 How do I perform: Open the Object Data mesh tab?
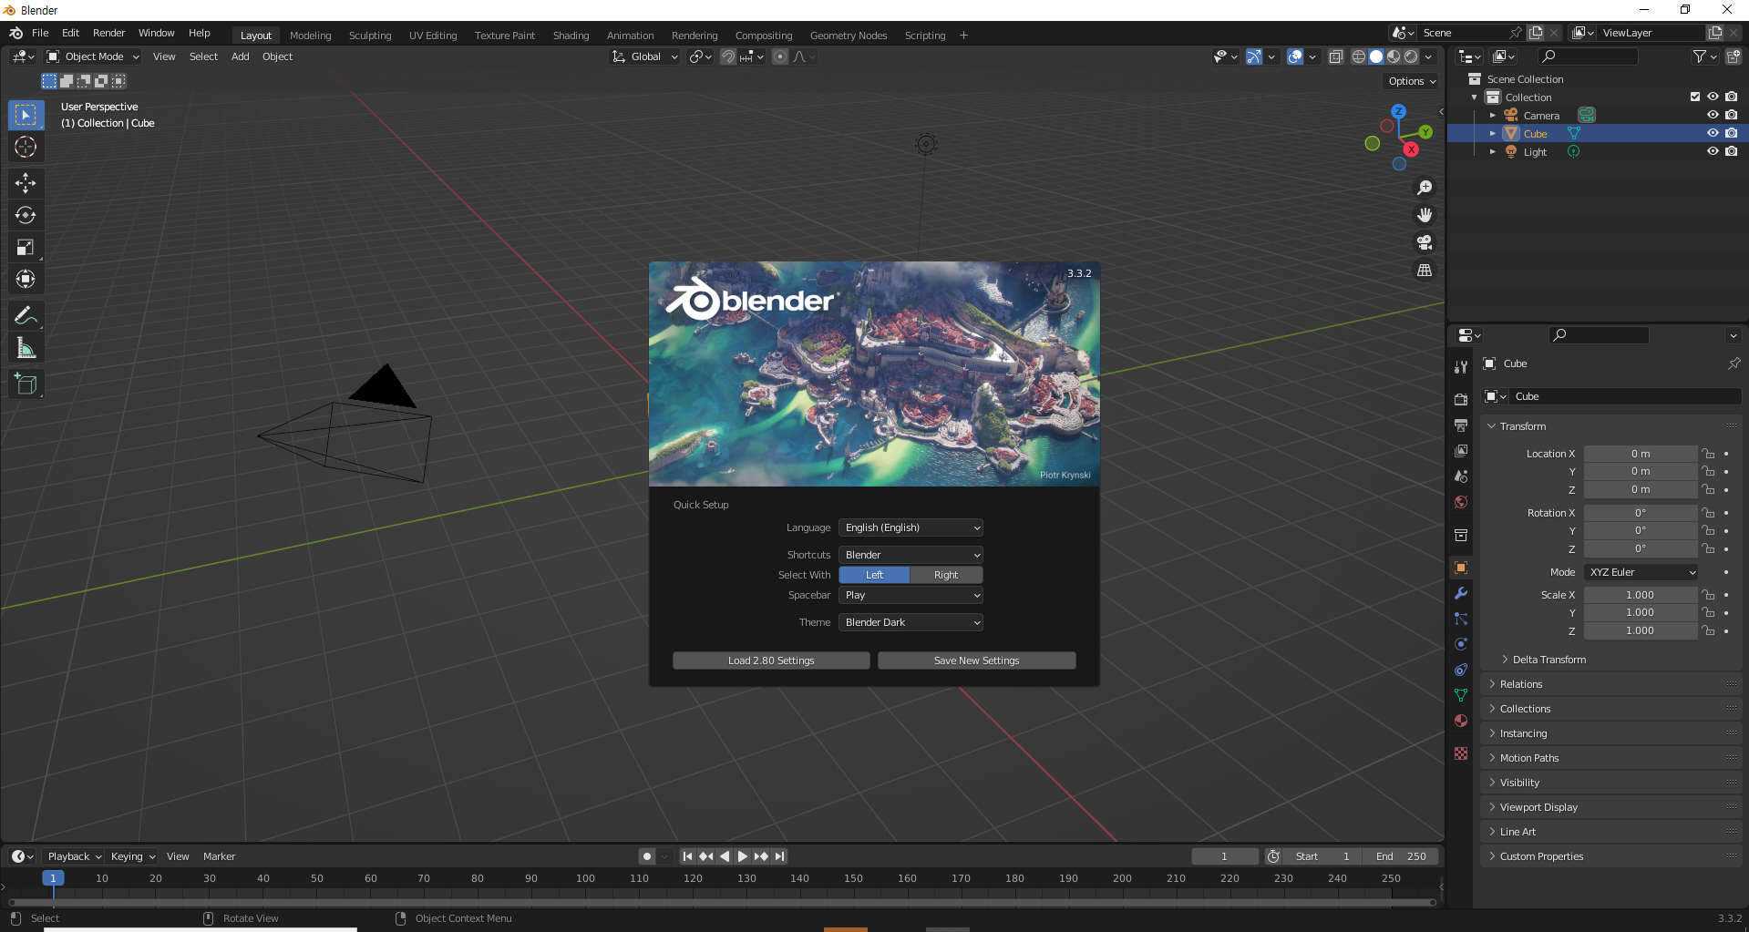pos(1461,695)
